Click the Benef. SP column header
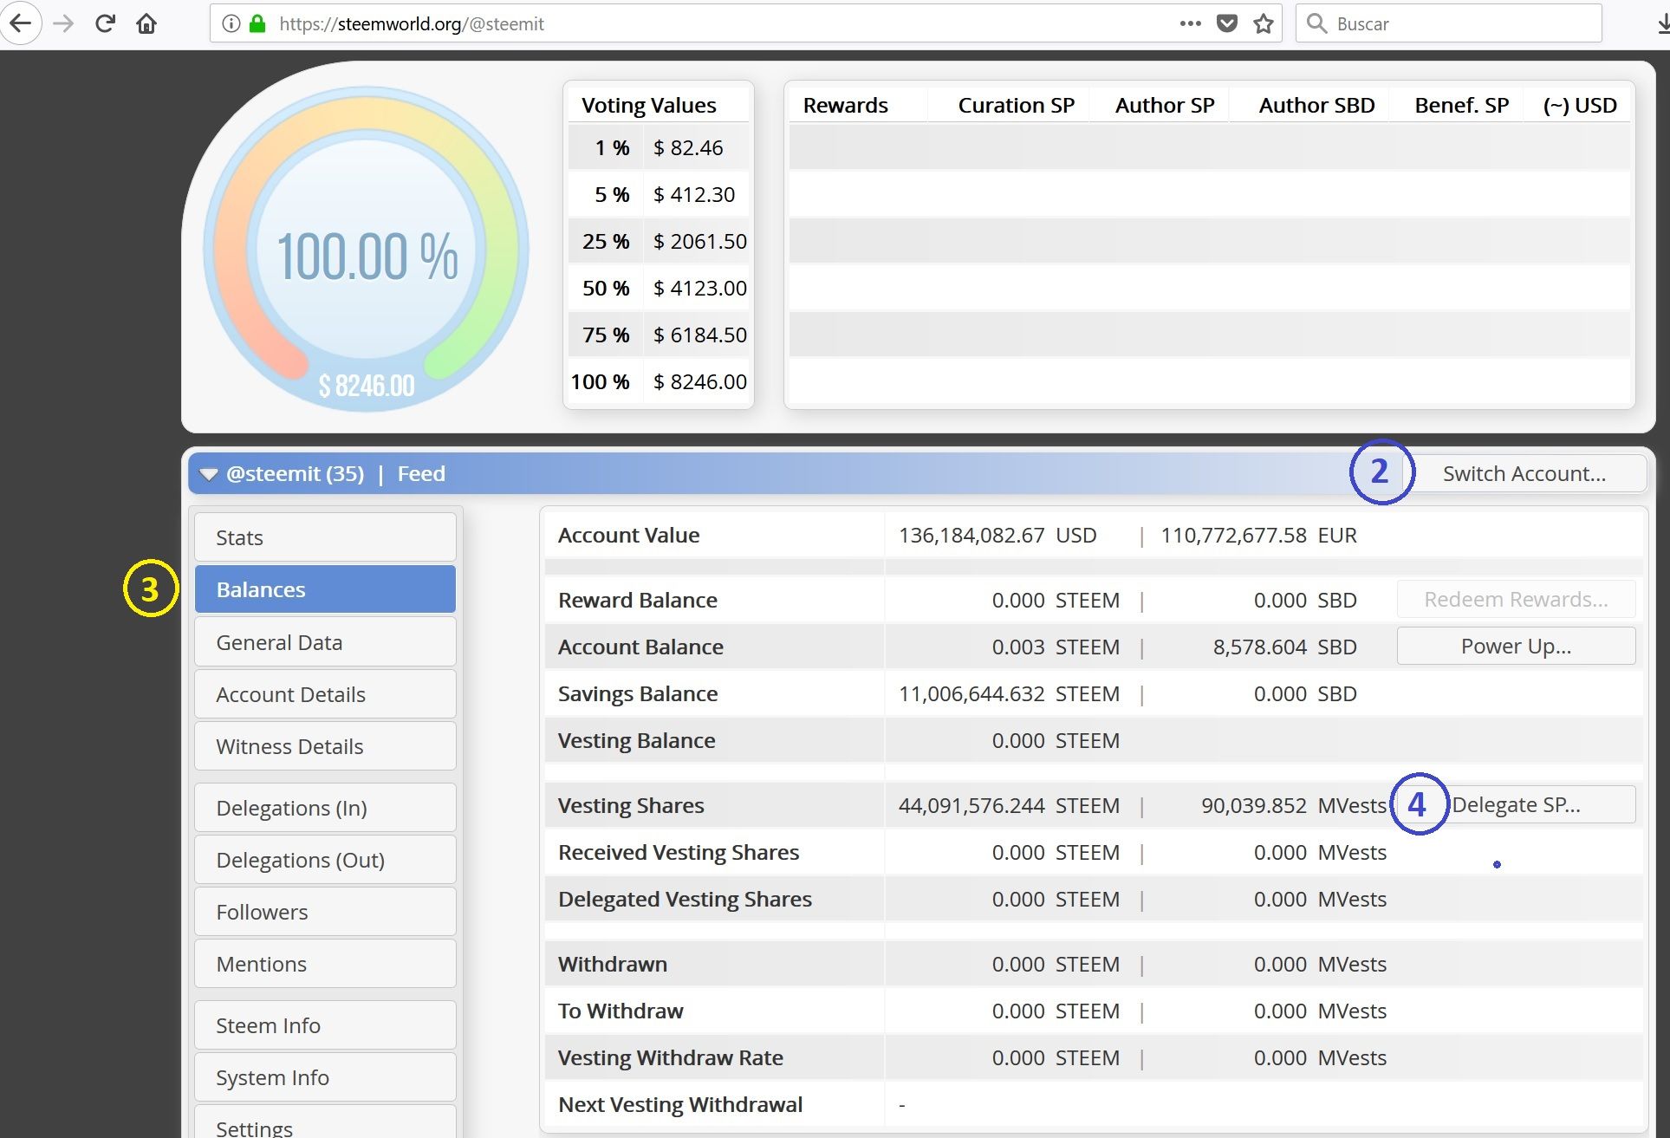 tap(1461, 105)
